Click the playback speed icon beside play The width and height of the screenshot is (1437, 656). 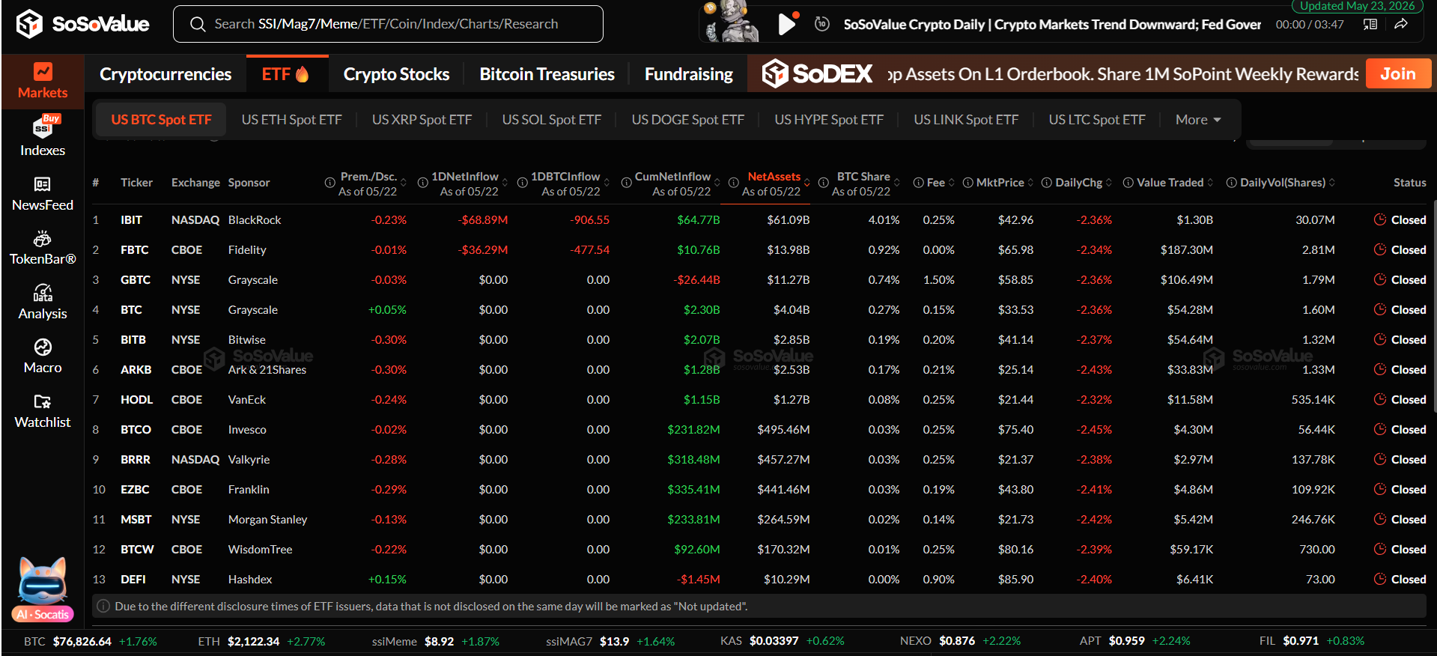(x=821, y=24)
